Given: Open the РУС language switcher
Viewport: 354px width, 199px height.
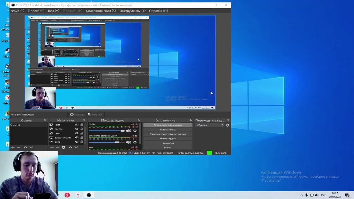Looking at the screenshot, I should click(x=324, y=195).
